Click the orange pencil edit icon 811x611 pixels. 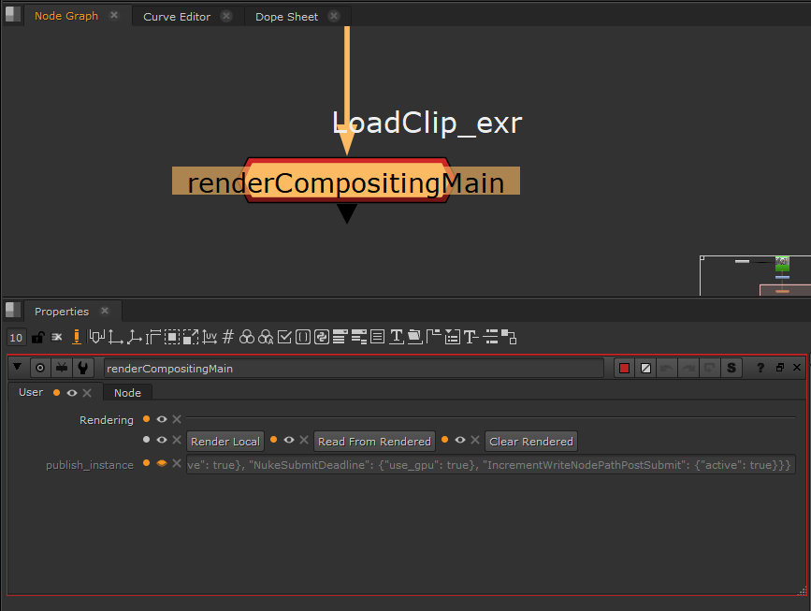76,337
